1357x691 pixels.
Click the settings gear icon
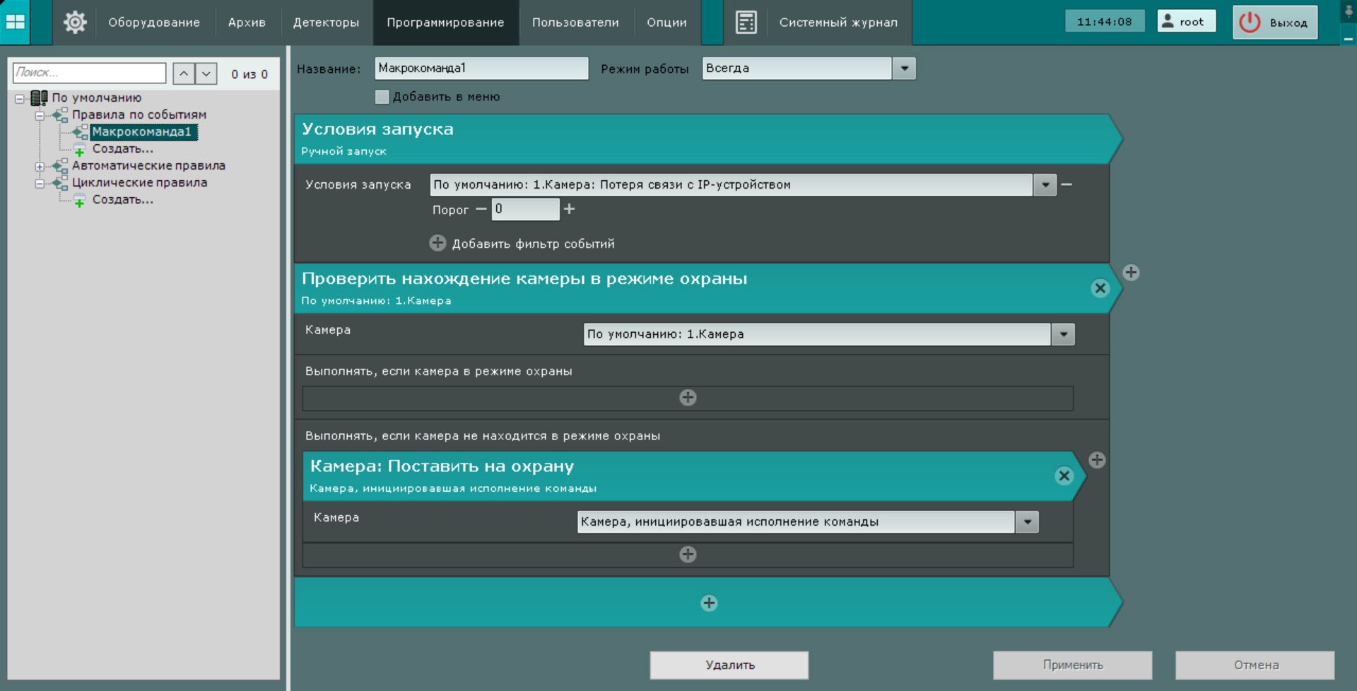pyautogui.click(x=75, y=23)
